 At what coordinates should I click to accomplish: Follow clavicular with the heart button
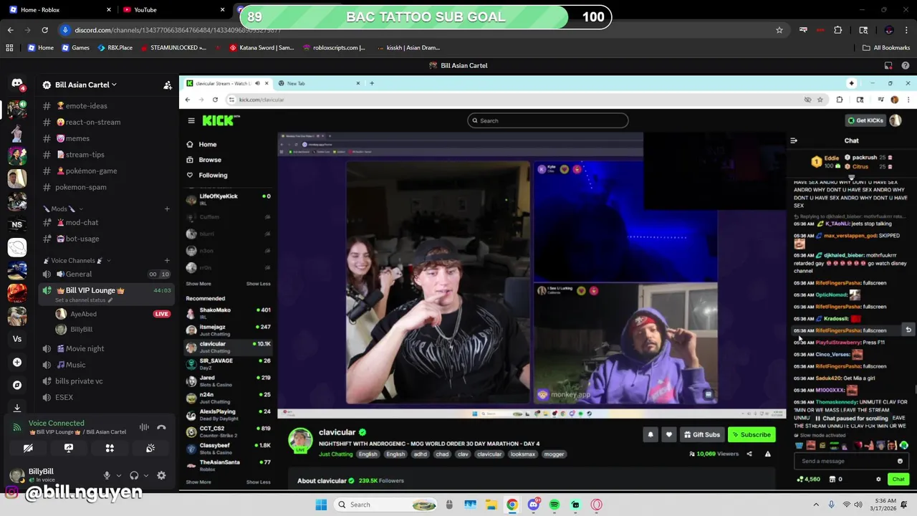[x=668, y=434]
